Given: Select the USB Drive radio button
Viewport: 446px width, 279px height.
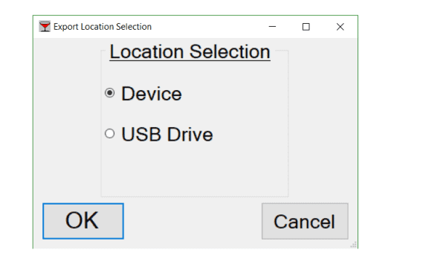Looking at the screenshot, I should [x=109, y=133].
